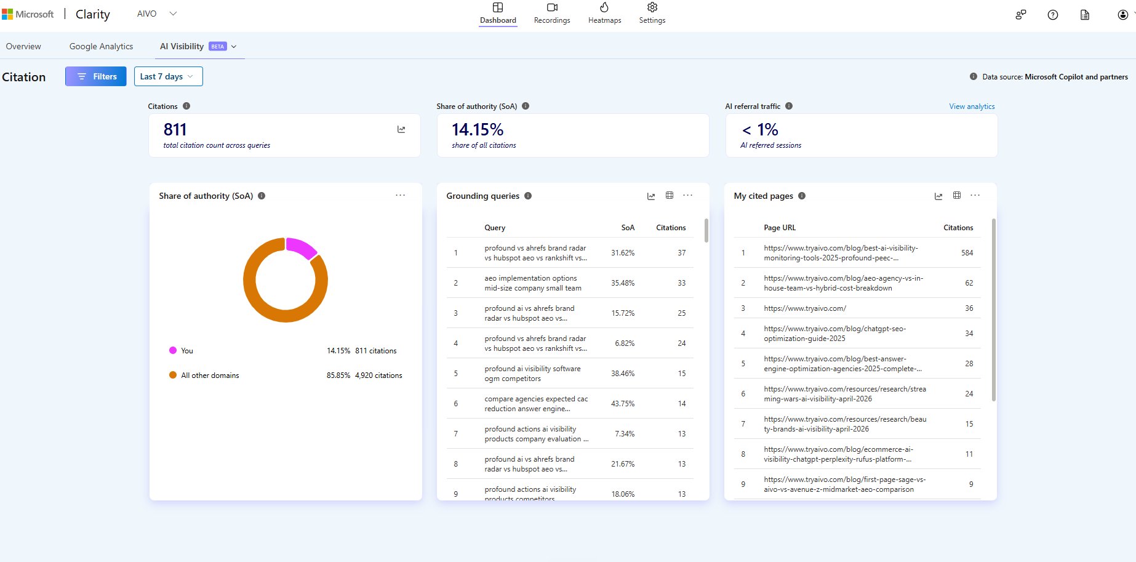Image resolution: width=1136 pixels, height=562 pixels.
Task: Open cited page streaming-wars-ai-visibility-april-2026
Action: pos(845,394)
